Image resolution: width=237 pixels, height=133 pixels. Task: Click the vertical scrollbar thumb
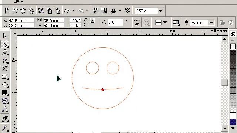225,83
